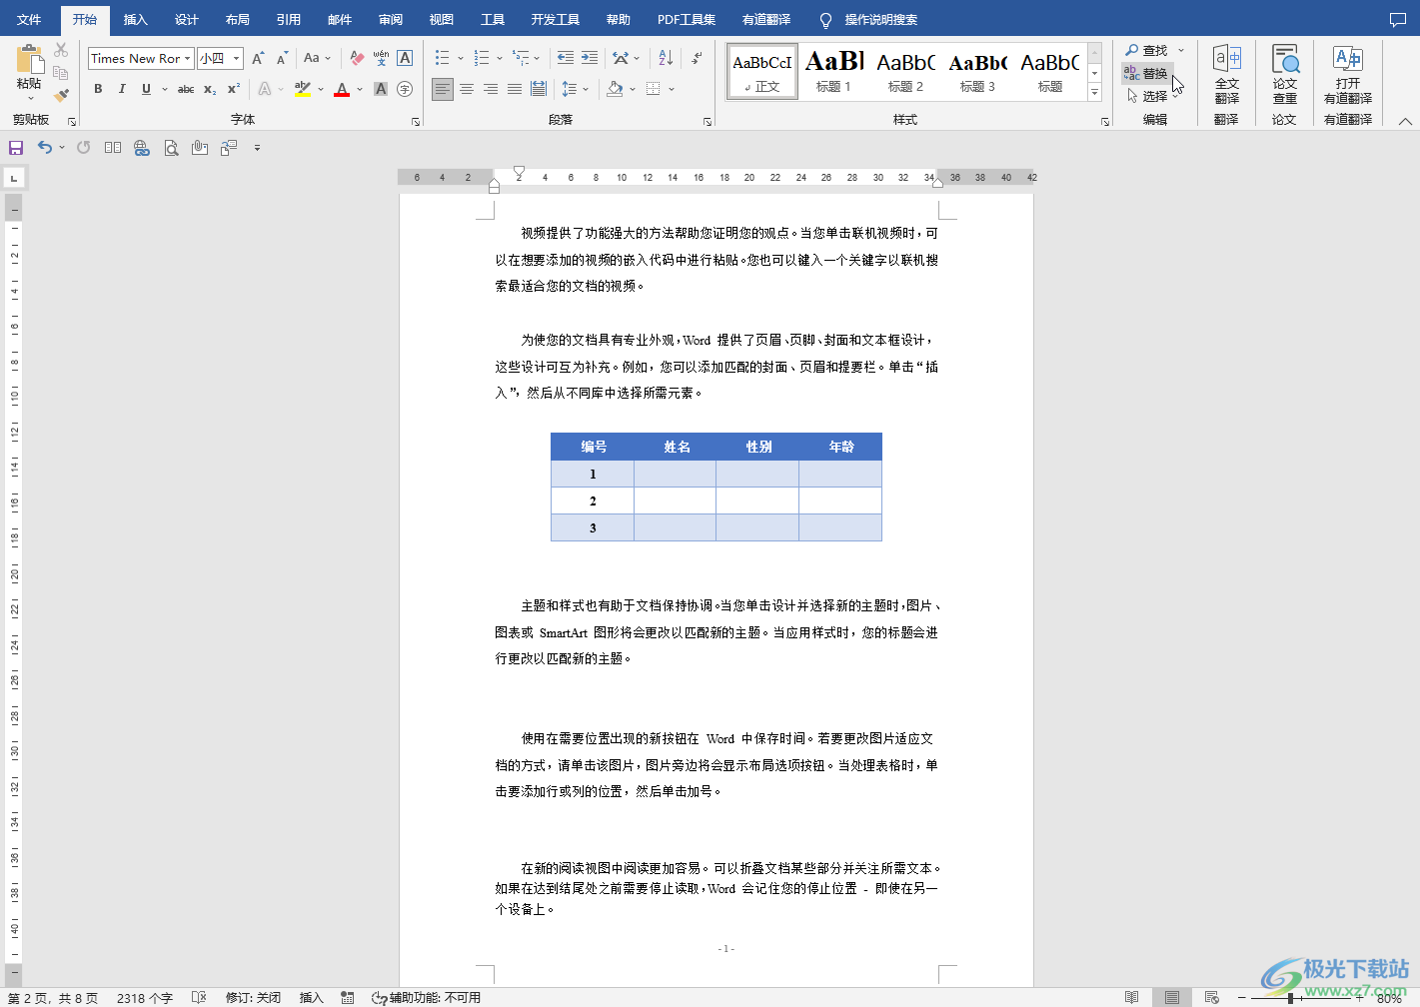Set center paragraph alignment
Image resolution: width=1420 pixels, height=1007 pixels.
467,89
